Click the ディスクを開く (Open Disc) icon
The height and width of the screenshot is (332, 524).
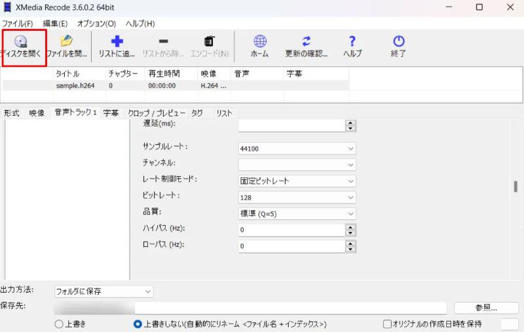(20, 42)
